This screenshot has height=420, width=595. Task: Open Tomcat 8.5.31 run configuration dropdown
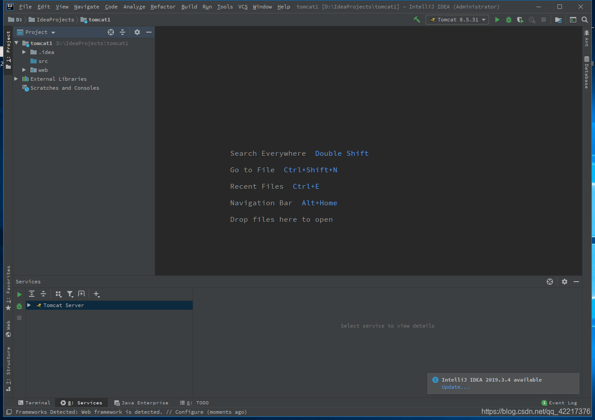pyautogui.click(x=457, y=20)
